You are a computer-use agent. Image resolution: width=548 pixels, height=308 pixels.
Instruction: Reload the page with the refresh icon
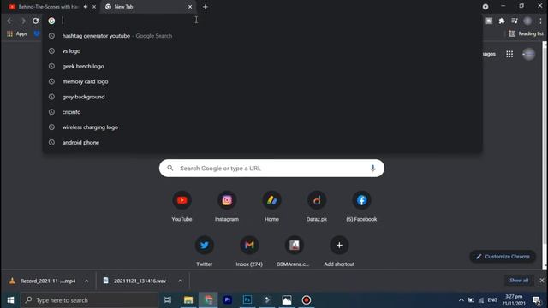point(36,21)
